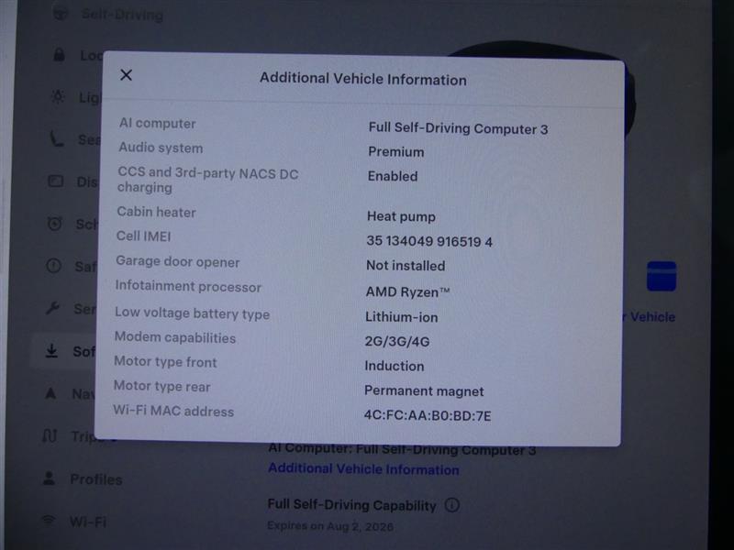Open info icon beside Full Self-Driving Capability

(x=452, y=505)
